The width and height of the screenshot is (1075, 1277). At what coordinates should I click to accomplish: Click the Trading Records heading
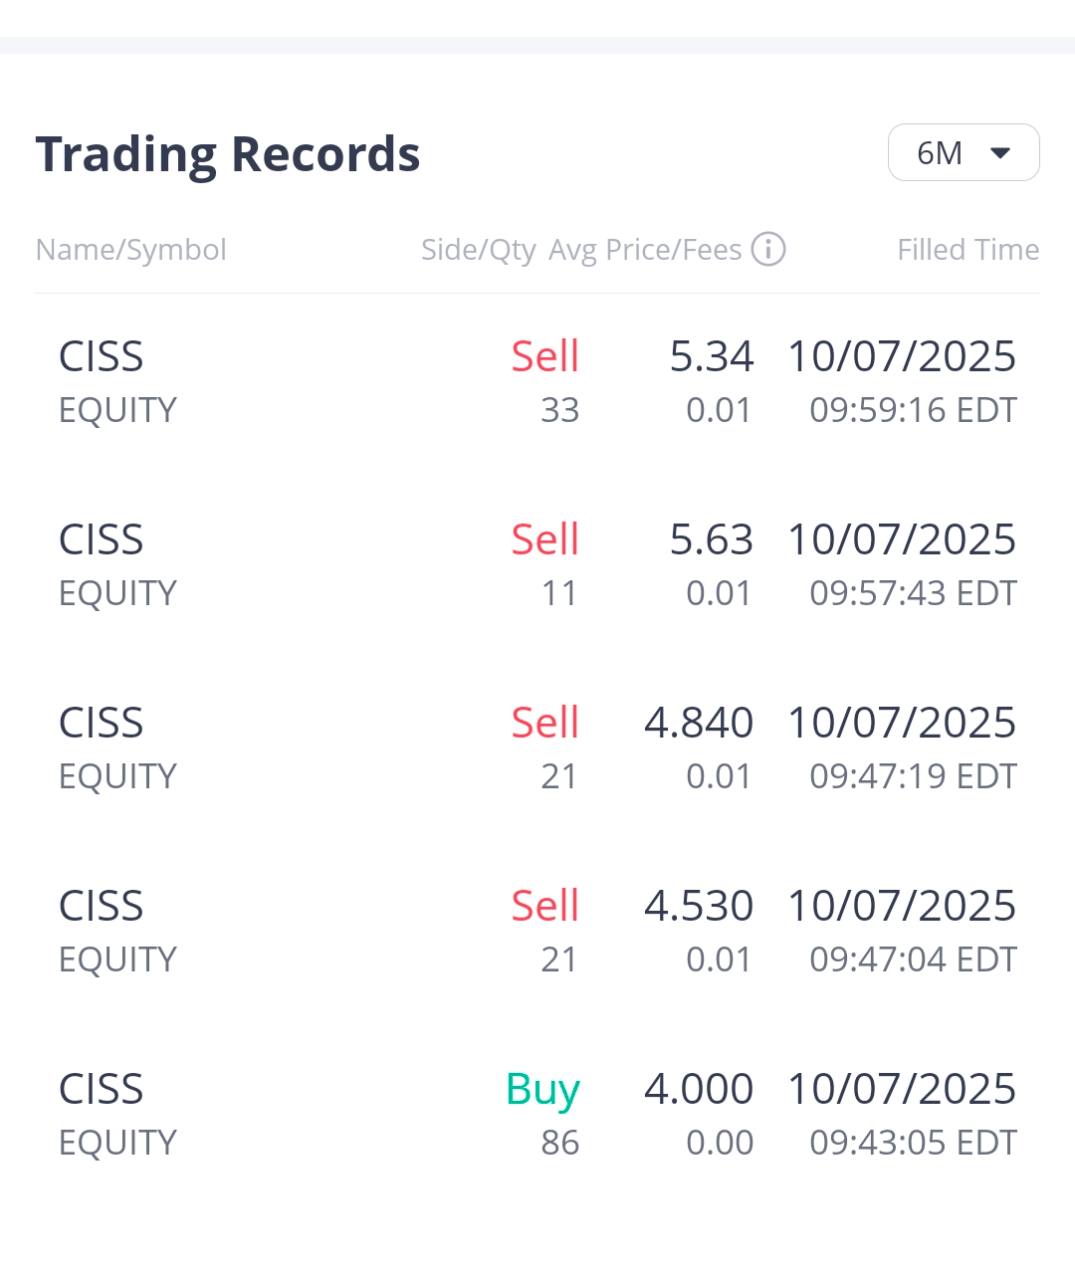(x=228, y=154)
